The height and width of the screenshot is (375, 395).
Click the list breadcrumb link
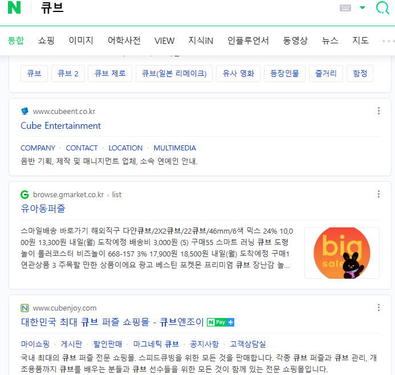(117, 195)
